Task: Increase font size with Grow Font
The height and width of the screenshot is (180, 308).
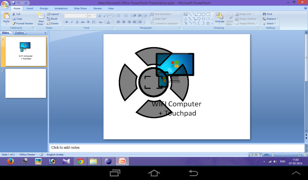Action: coord(100,16)
